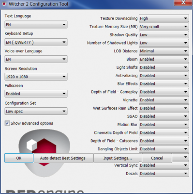Open the Shadow Quality dropdown
Screen dimensions: 193x194
(163, 35)
